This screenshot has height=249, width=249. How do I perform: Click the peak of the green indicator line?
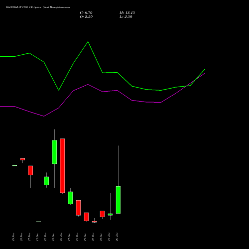coord(88,42)
